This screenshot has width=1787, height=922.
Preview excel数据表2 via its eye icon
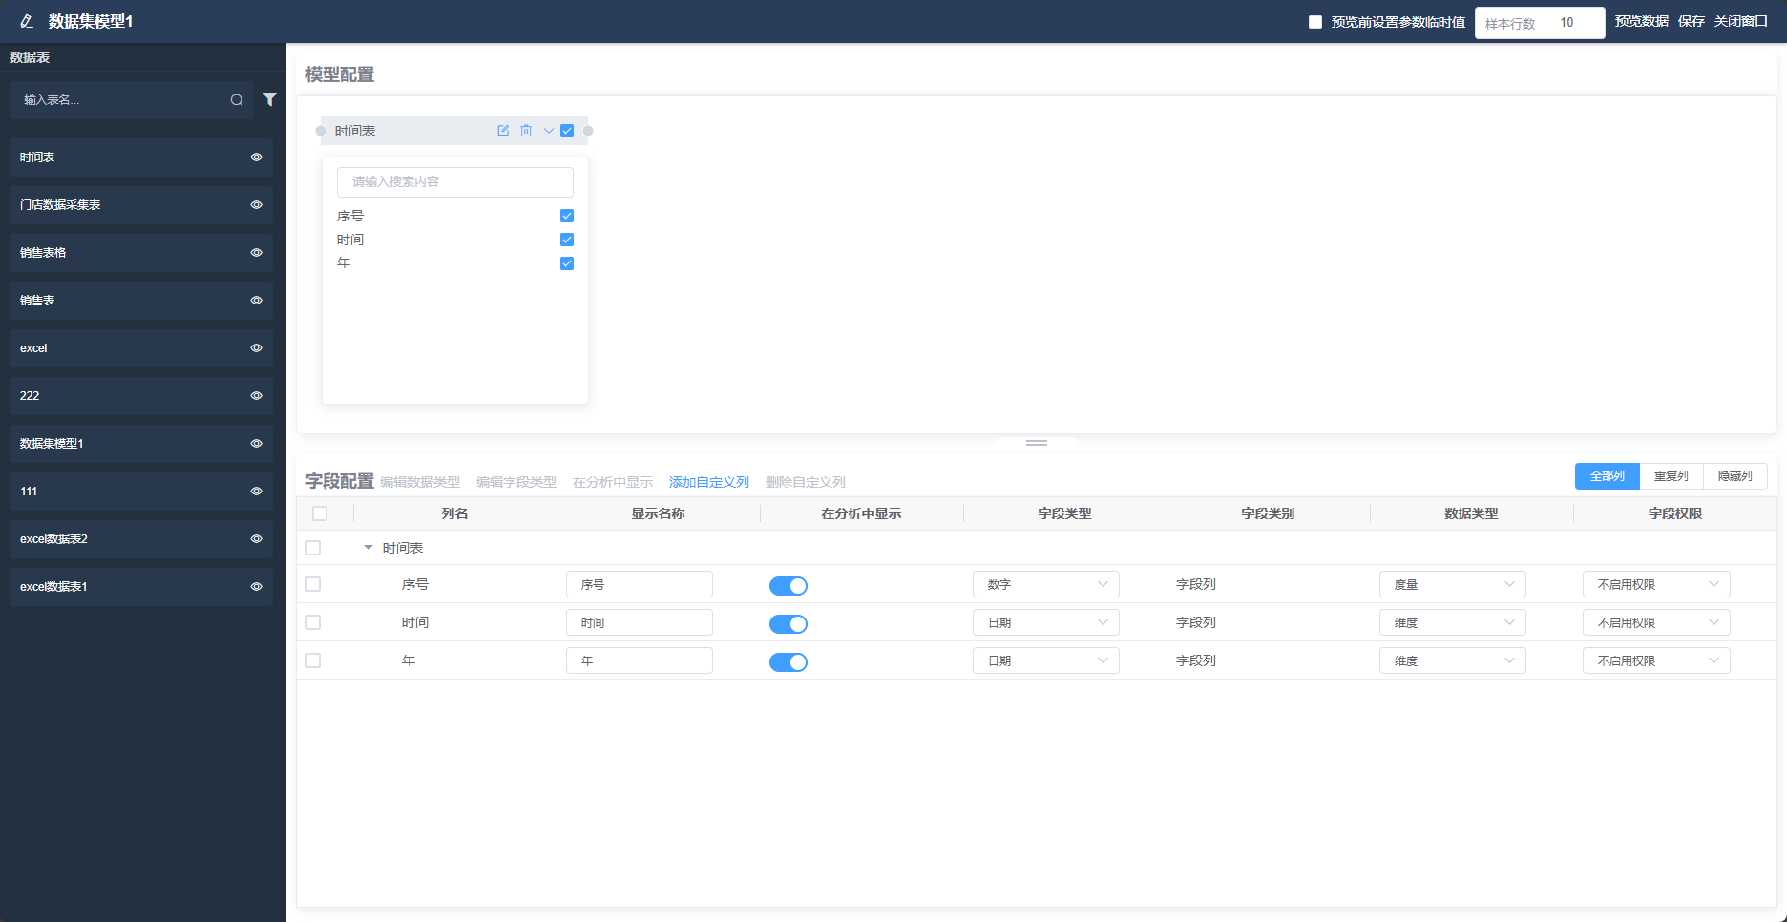[x=256, y=539]
